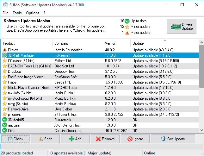Click the star icon beside Dropbox
Image resolution: width=204 pixels, height=156 pixels.
[5, 72]
